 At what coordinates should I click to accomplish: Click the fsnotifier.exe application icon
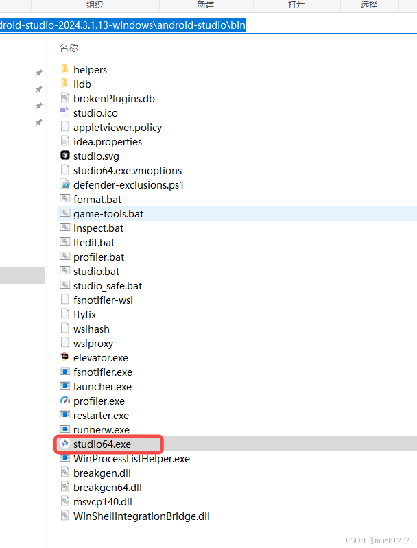(64, 371)
